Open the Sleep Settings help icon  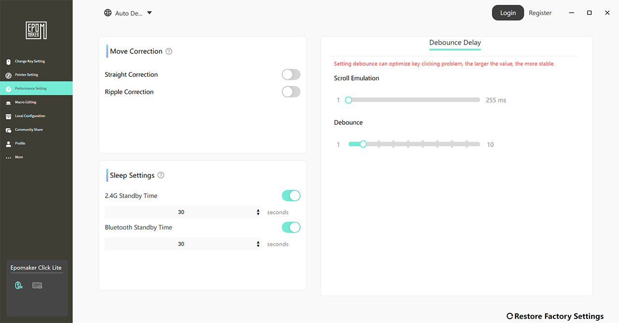click(161, 175)
